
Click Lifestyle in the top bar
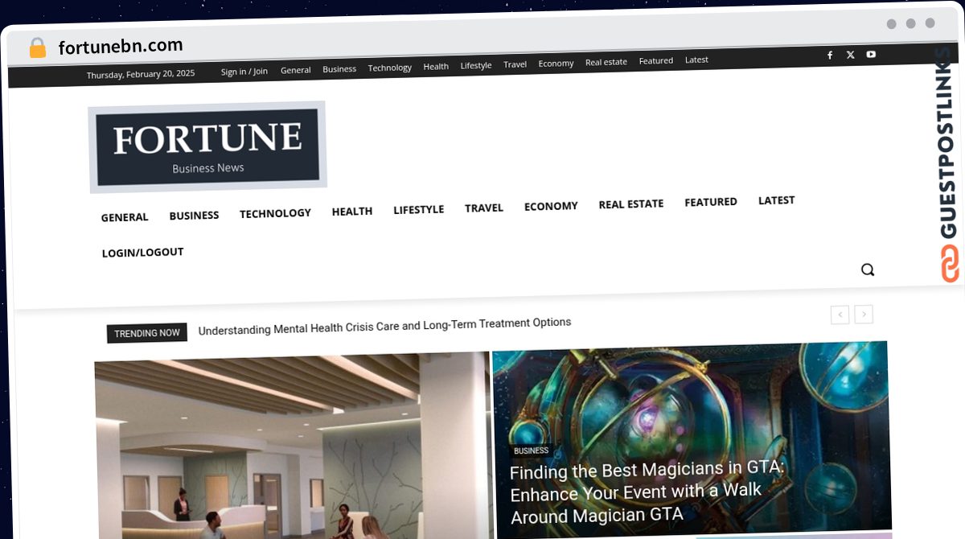pyautogui.click(x=476, y=65)
